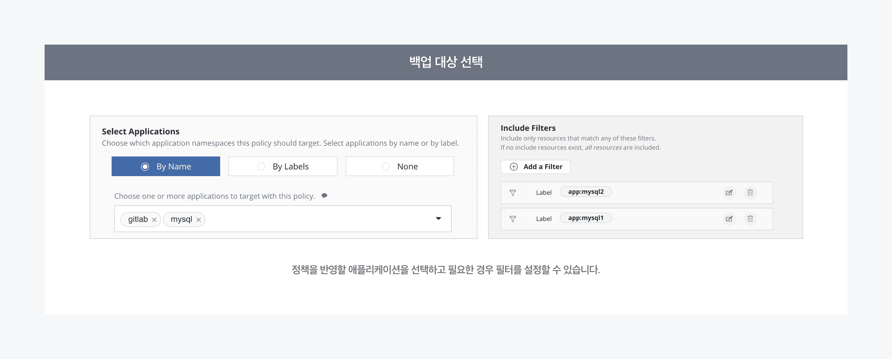Remove the mysql application tag
892x359 pixels.
click(198, 220)
